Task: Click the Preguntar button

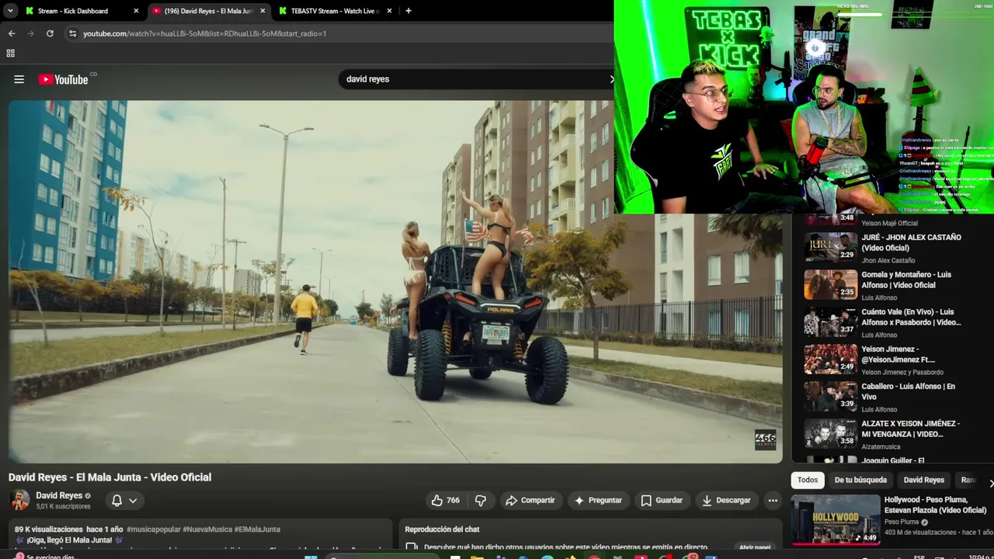Action: point(598,501)
